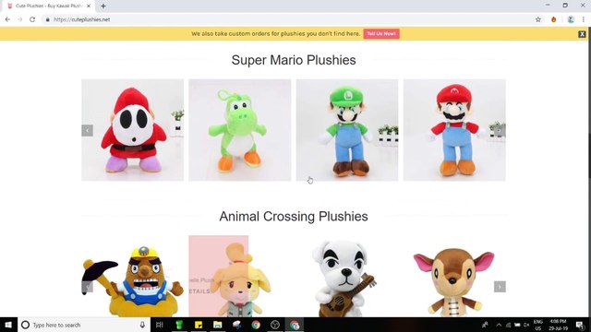The width and height of the screenshot is (591, 332).
Task: Show previous Super Mario plushies
Action: point(87,131)
